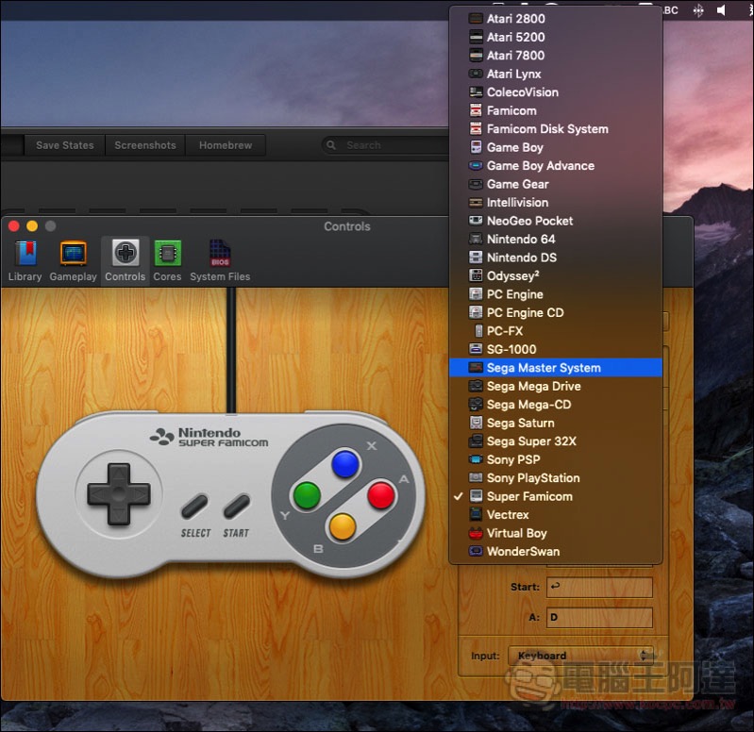This screenshot has height=732, width=754.
Task: Click the START button on the controller
Action: 237,507
